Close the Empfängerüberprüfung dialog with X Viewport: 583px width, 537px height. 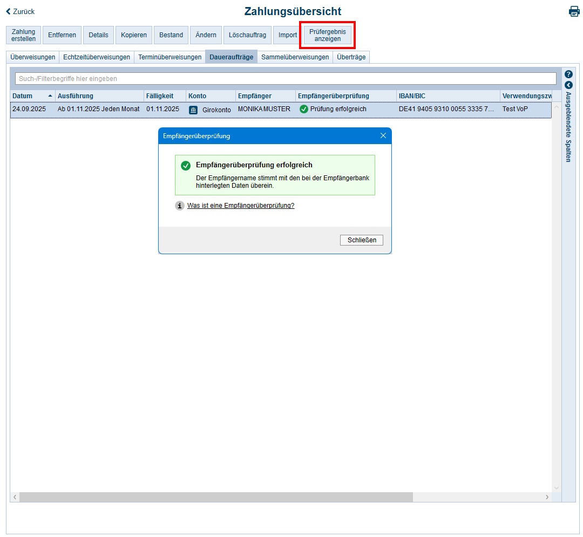tap(383, 135)
